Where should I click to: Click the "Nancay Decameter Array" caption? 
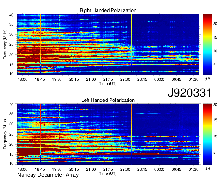tap(48, 175)
